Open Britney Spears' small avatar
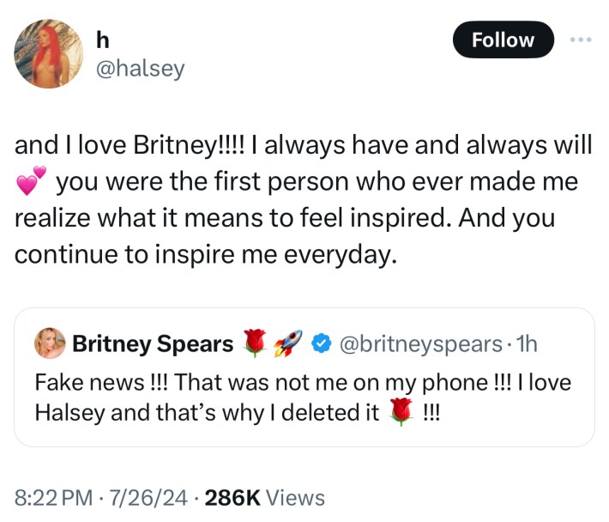Image resolution: width=609 pixels, height=522 pixels. click(x=49, y=344)
